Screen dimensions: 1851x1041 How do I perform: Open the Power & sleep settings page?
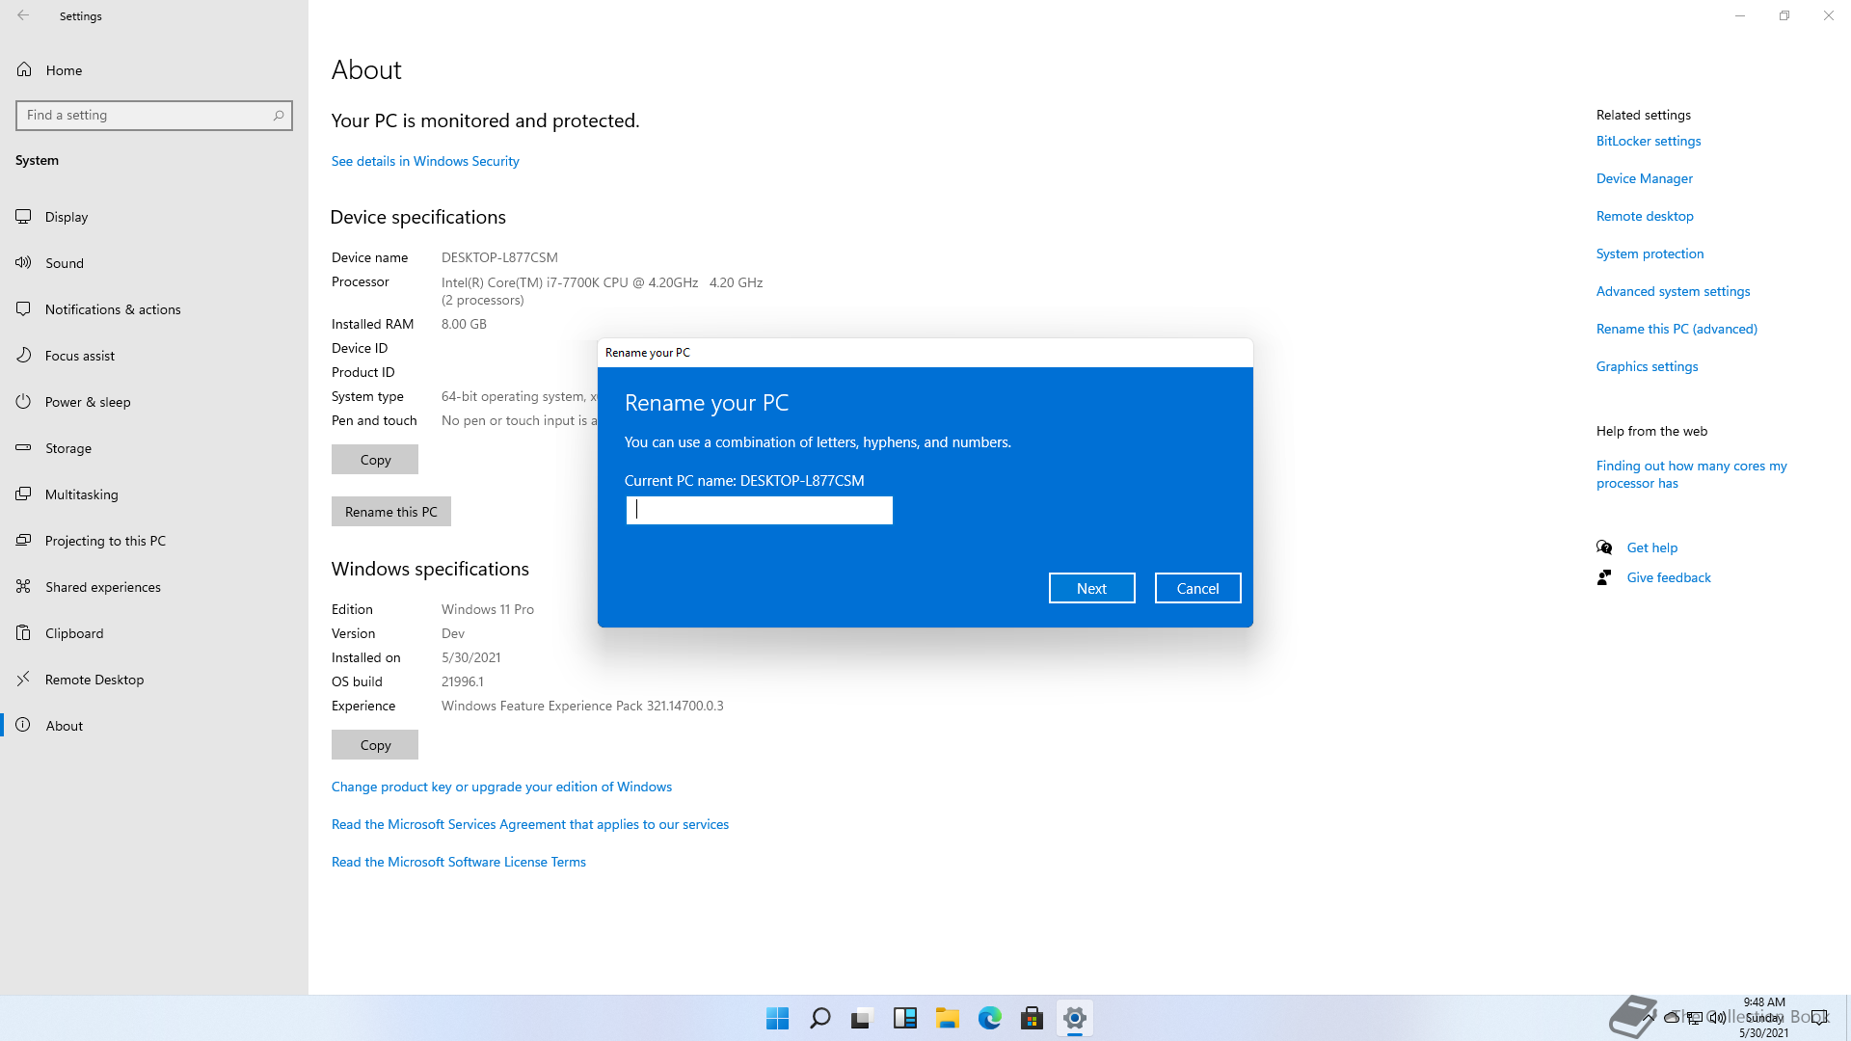point(154,402)
